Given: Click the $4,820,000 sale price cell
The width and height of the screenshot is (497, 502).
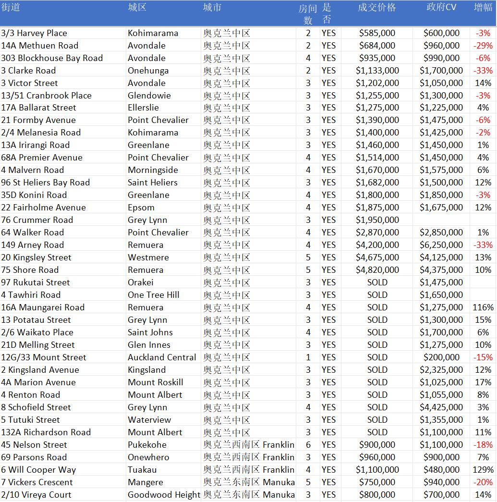Looking at the screenshot, I should [377, 270].
